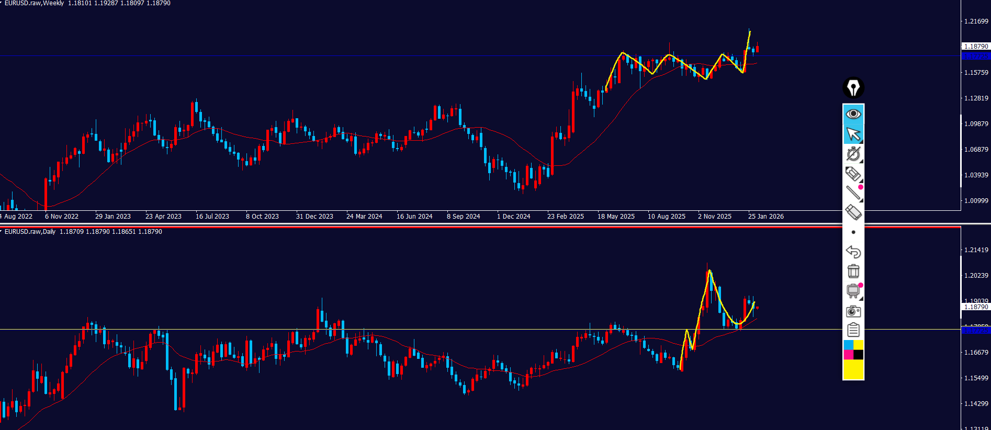
Task: Toggle drawing visibility with the eye icon
Action: pos(853,114)
